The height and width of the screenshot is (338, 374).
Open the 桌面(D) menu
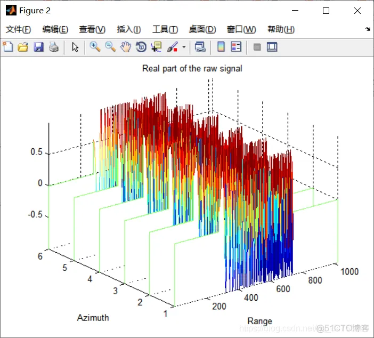202,29
